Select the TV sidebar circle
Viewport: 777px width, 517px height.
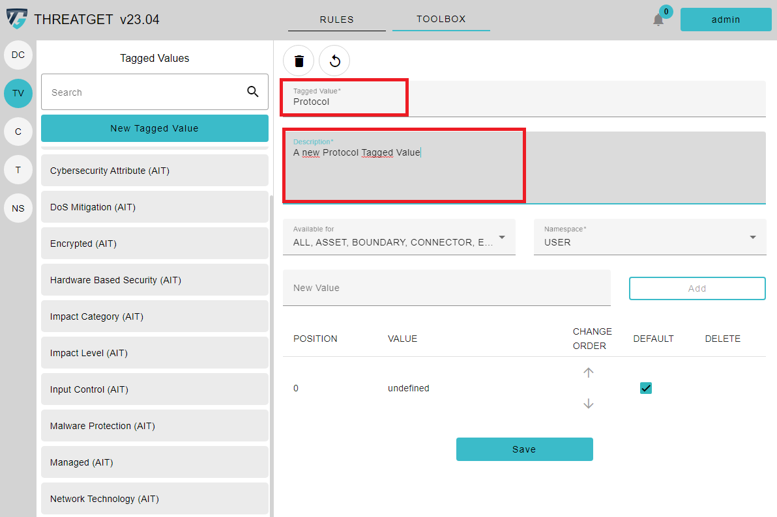[x=18, y=93]
